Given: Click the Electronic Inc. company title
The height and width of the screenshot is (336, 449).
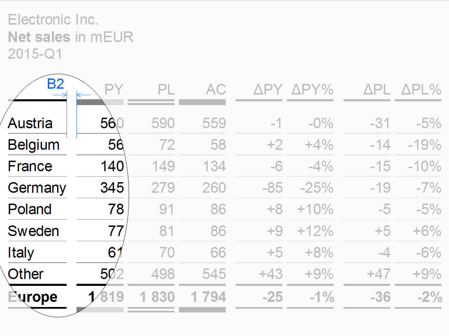Looking at the screenshot, I should pos(53,19).
